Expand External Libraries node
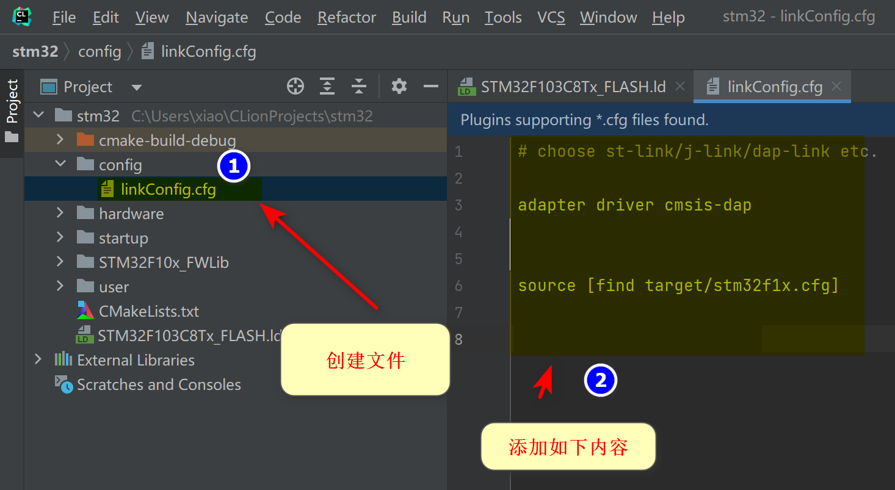The width and height of the screenshot is (895, 490). (x=38, y=359)
